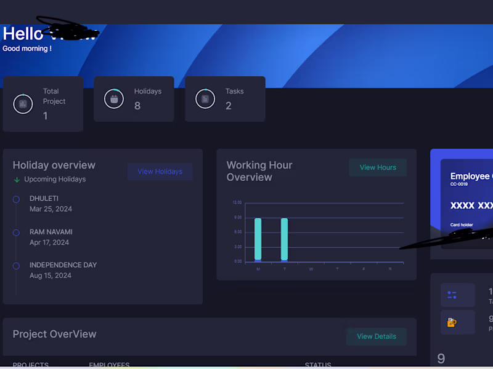Click the Tasks list icon
493x369 pixels.
coord(205,98)
